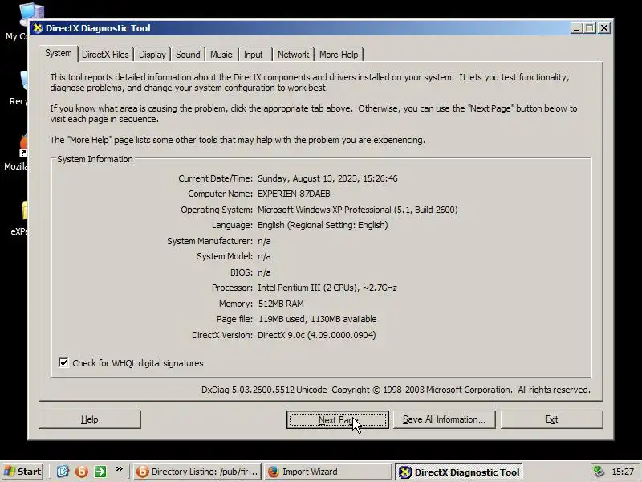
Task: Switch to the DirectX Files tab
Action: coord(105,55)
